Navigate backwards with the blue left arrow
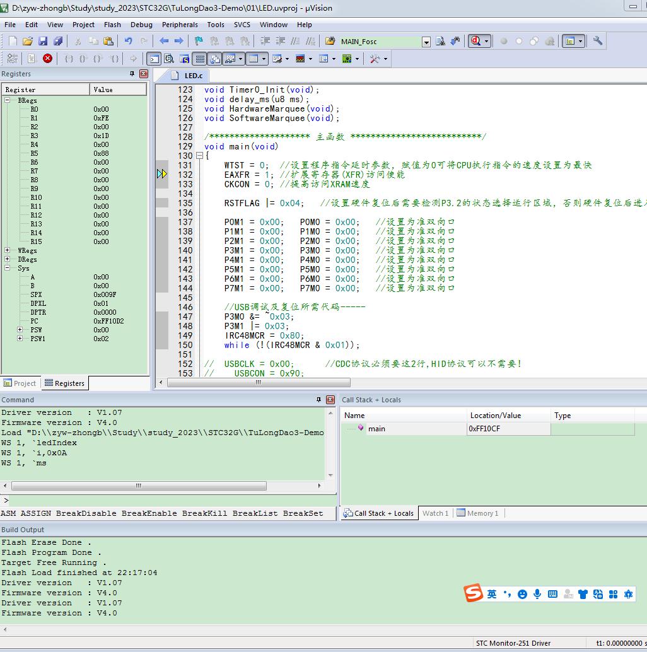Viewport: 647px width, 652px height. (x=164, y=41)
